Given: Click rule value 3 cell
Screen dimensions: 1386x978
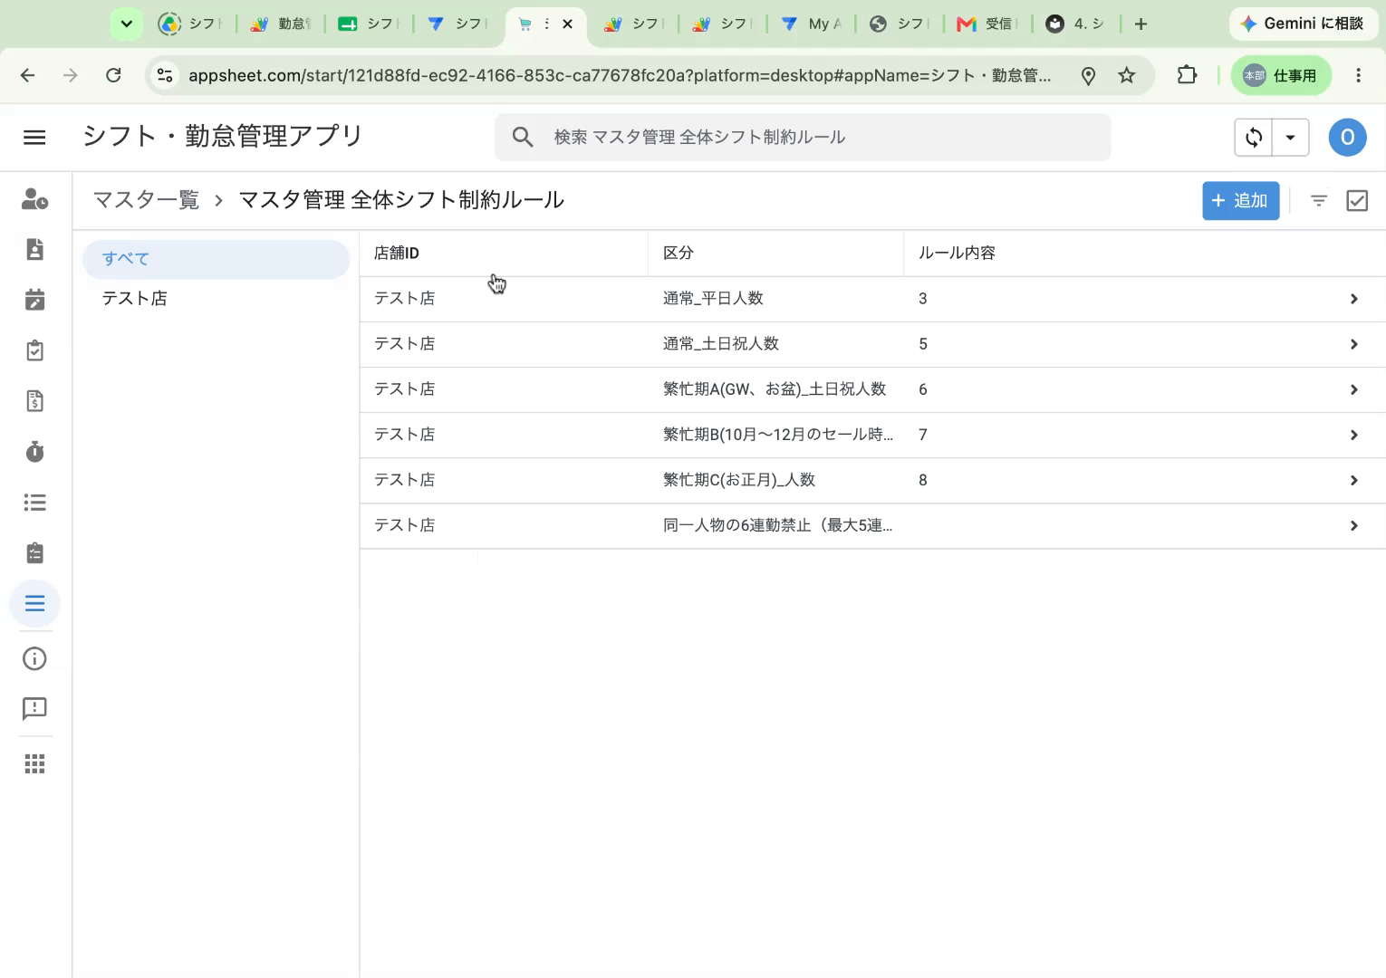Looking at the screenshot, I should click(x=923, y=299).
